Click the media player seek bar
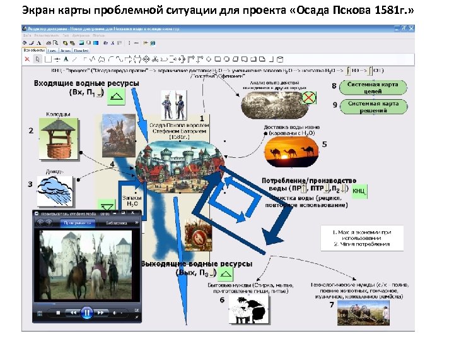The height and width of the screenshot is (341, 454). coord(86,304)
